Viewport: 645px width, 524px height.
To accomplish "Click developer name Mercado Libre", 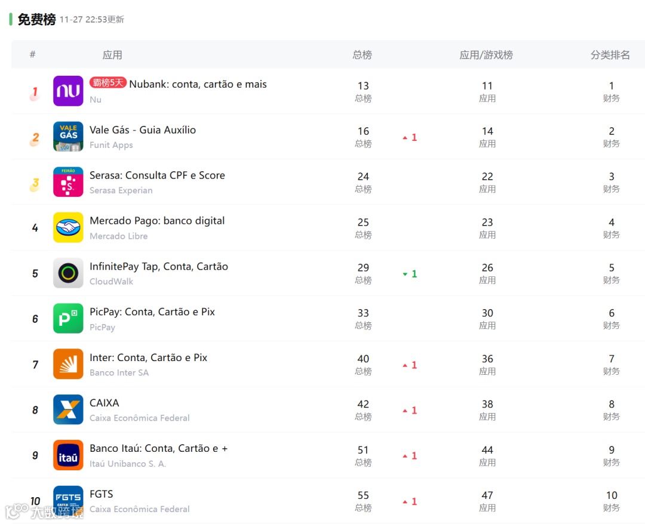I will pyautogui.click(x=118, y=236).
